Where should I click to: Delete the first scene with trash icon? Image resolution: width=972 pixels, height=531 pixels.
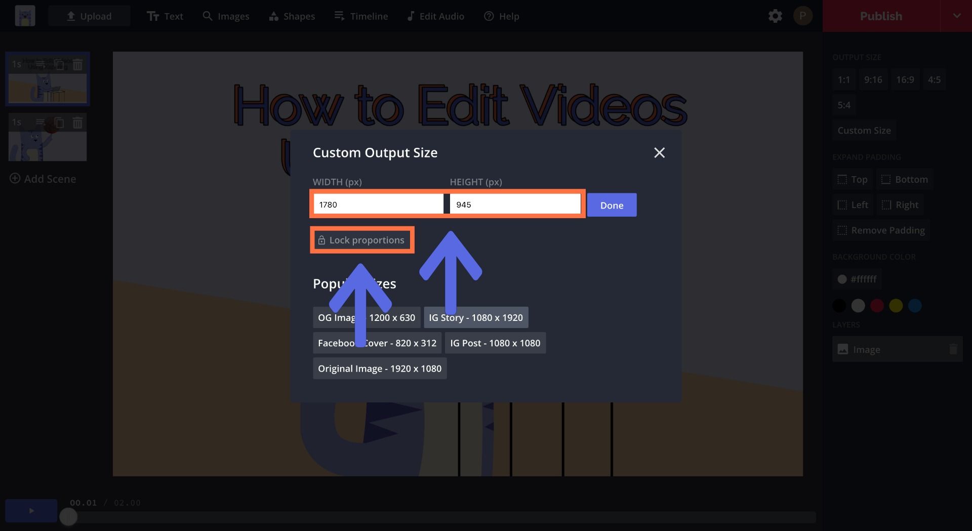(77, 65)
